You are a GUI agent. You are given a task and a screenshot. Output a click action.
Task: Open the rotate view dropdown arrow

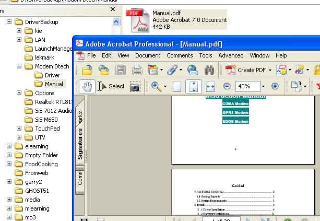click(305, 87)
